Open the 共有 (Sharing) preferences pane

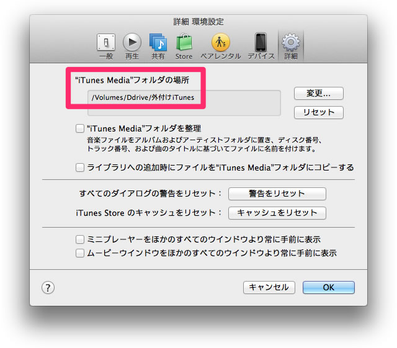pyautogui.click(x=158, y=47)
